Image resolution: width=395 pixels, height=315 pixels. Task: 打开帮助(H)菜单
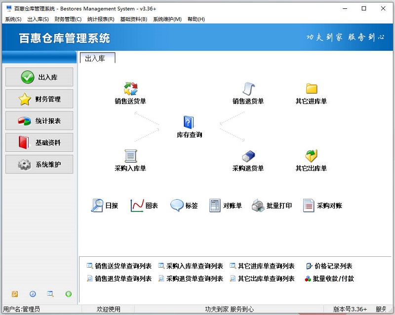[195, 19]
